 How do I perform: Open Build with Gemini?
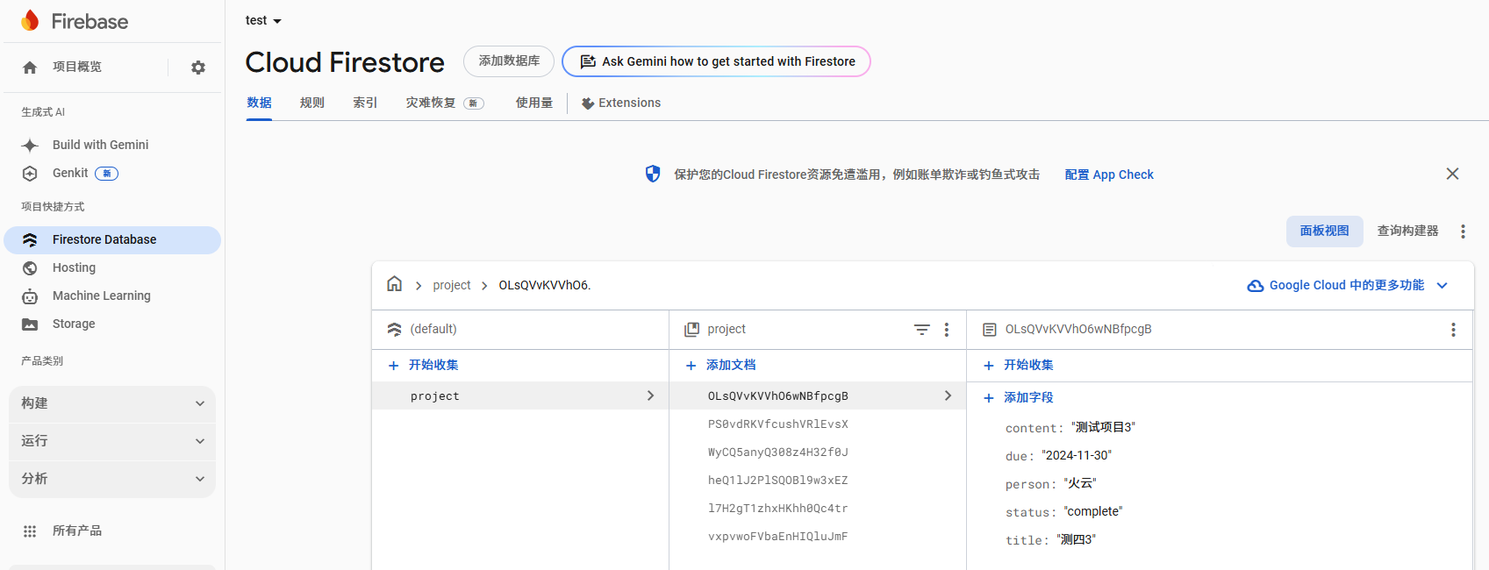pyautogui.click(x=100, y=145)
